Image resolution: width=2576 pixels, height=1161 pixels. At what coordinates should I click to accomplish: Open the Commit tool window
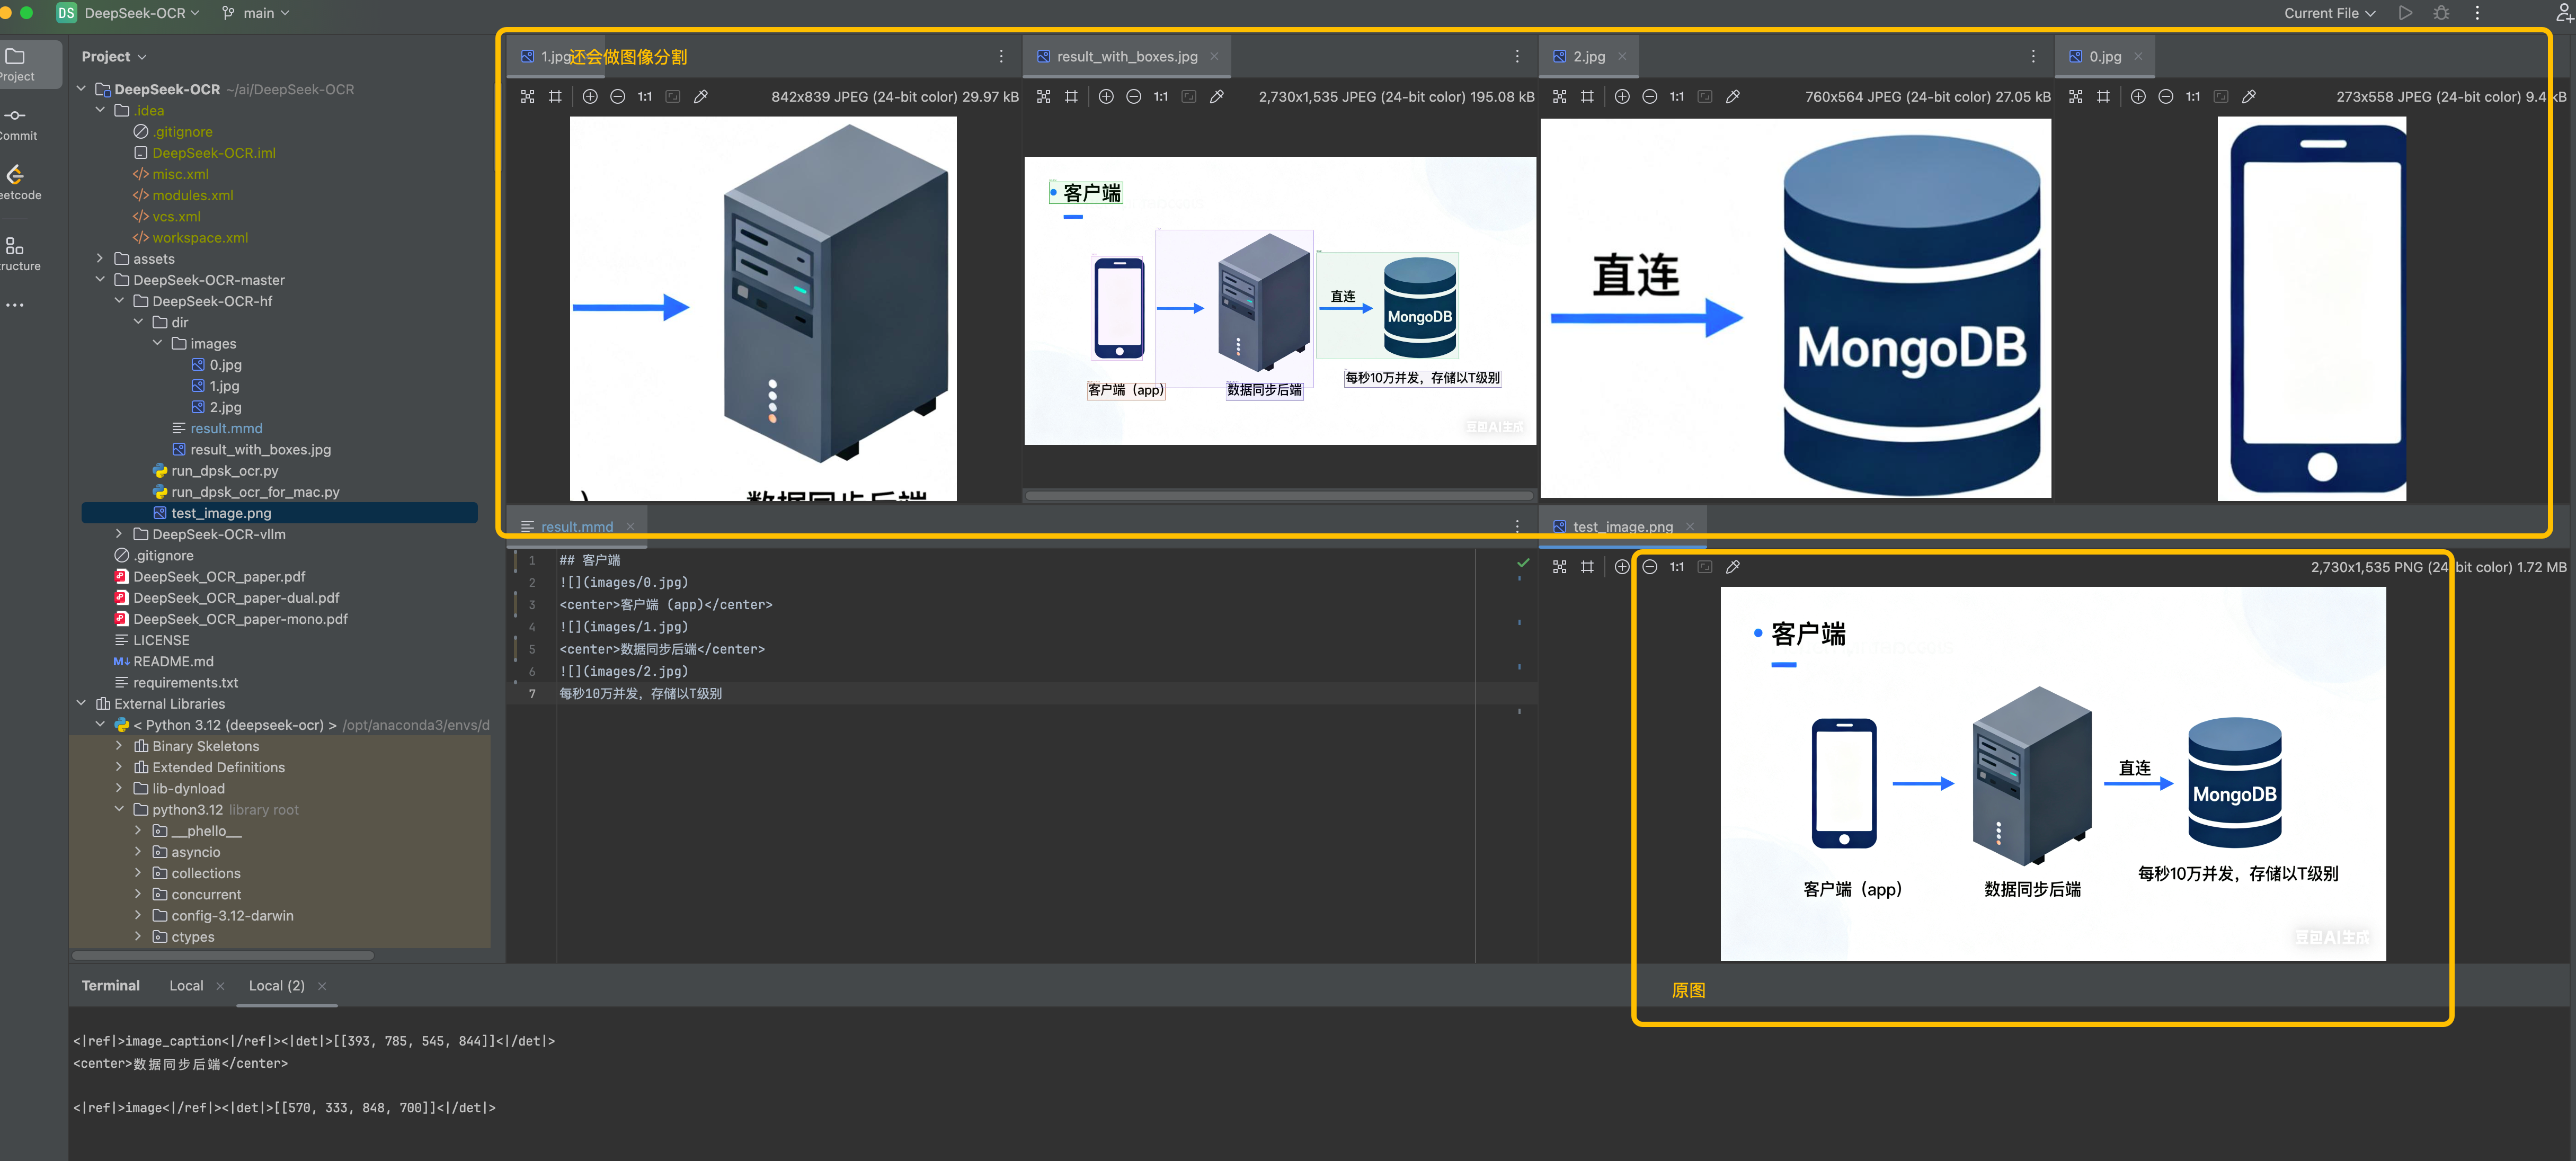tap(15, 123)
